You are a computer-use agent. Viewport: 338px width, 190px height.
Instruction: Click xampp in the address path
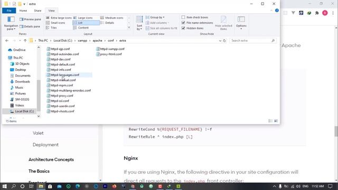[x=82, y=41]
